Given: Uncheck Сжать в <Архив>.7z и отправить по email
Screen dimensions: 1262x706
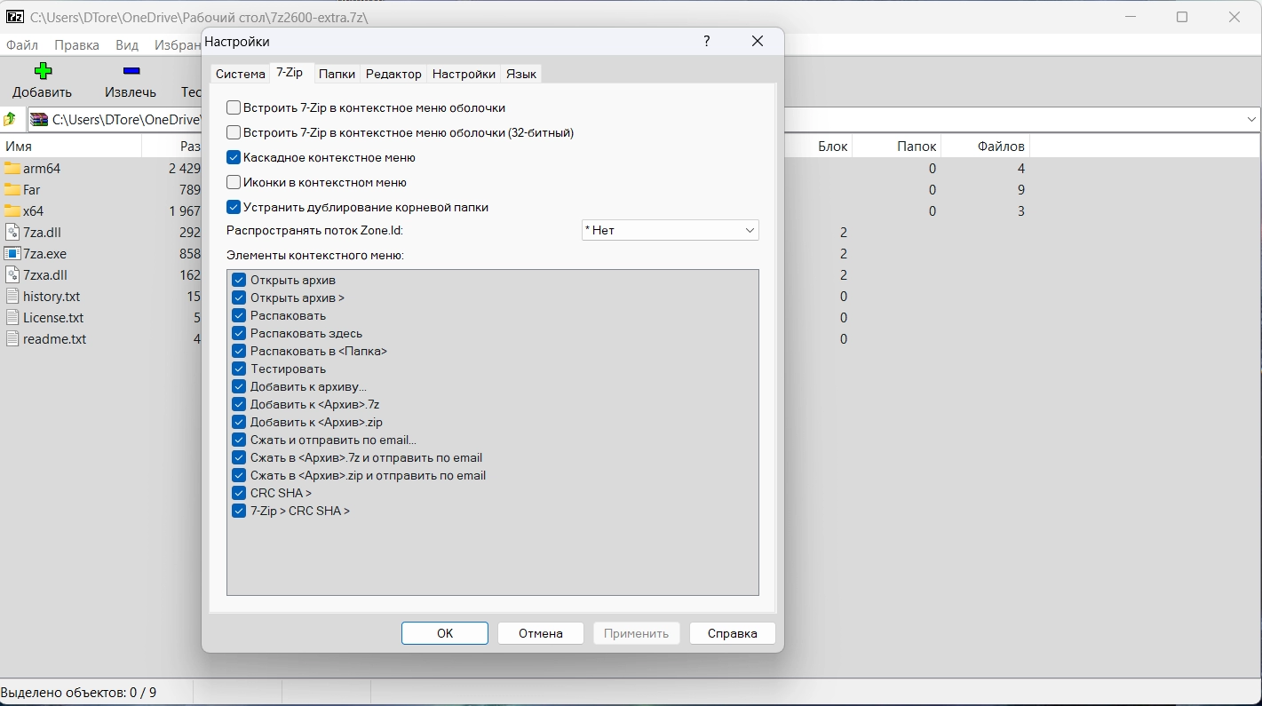Looking at the screenshot, I should (239, 457).
